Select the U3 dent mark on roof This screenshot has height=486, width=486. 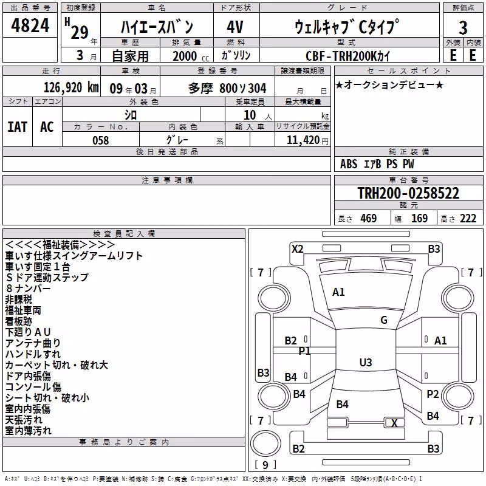click(x=366, y=362)
